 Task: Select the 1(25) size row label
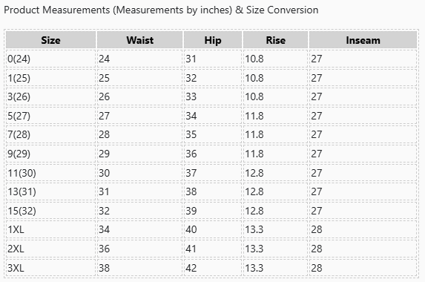(x=51, y=78)
